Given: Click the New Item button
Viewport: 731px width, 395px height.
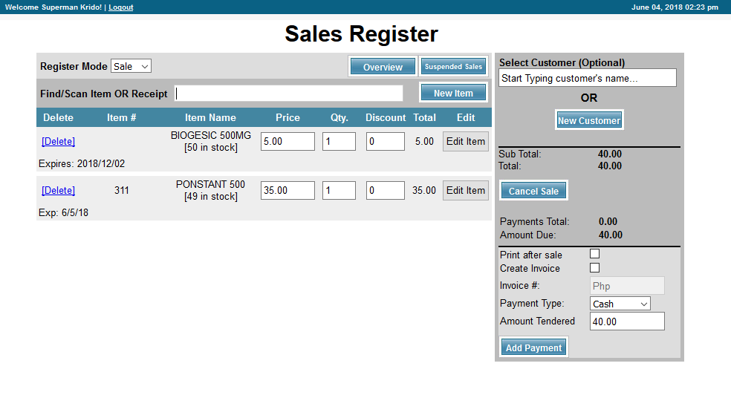Looking at the screenshot, I should click(453, 93).
